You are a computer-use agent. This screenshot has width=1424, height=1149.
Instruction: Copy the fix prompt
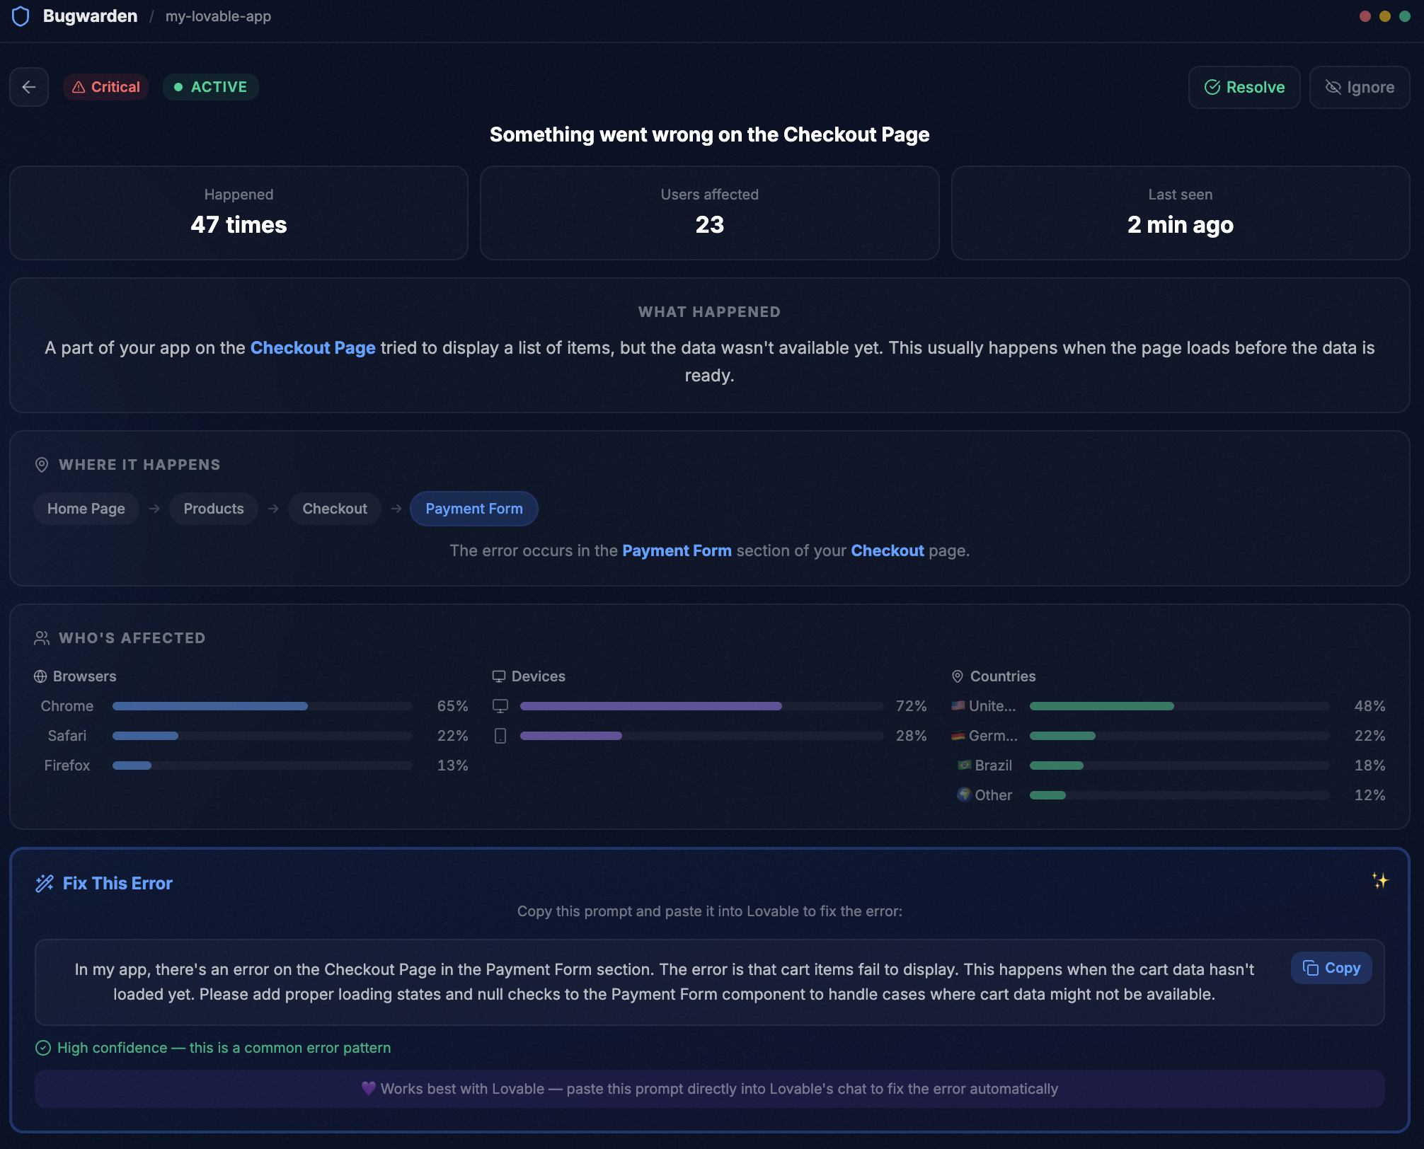click(1331, 968)
